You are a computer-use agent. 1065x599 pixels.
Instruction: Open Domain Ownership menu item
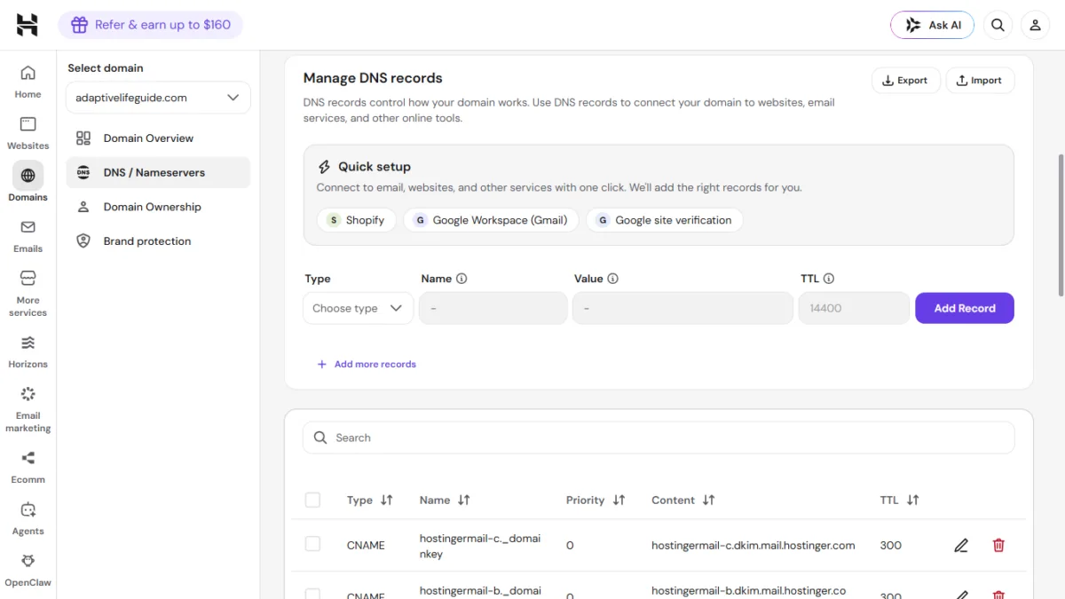(x=158, y=207)
